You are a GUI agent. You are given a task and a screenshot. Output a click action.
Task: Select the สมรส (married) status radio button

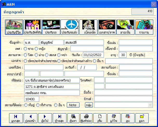point(47,55)
